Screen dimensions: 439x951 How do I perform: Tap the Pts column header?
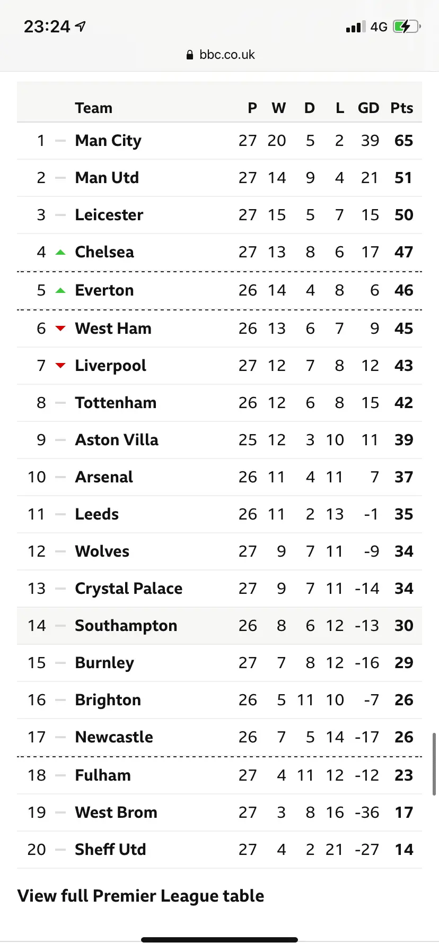click(401, 108)
